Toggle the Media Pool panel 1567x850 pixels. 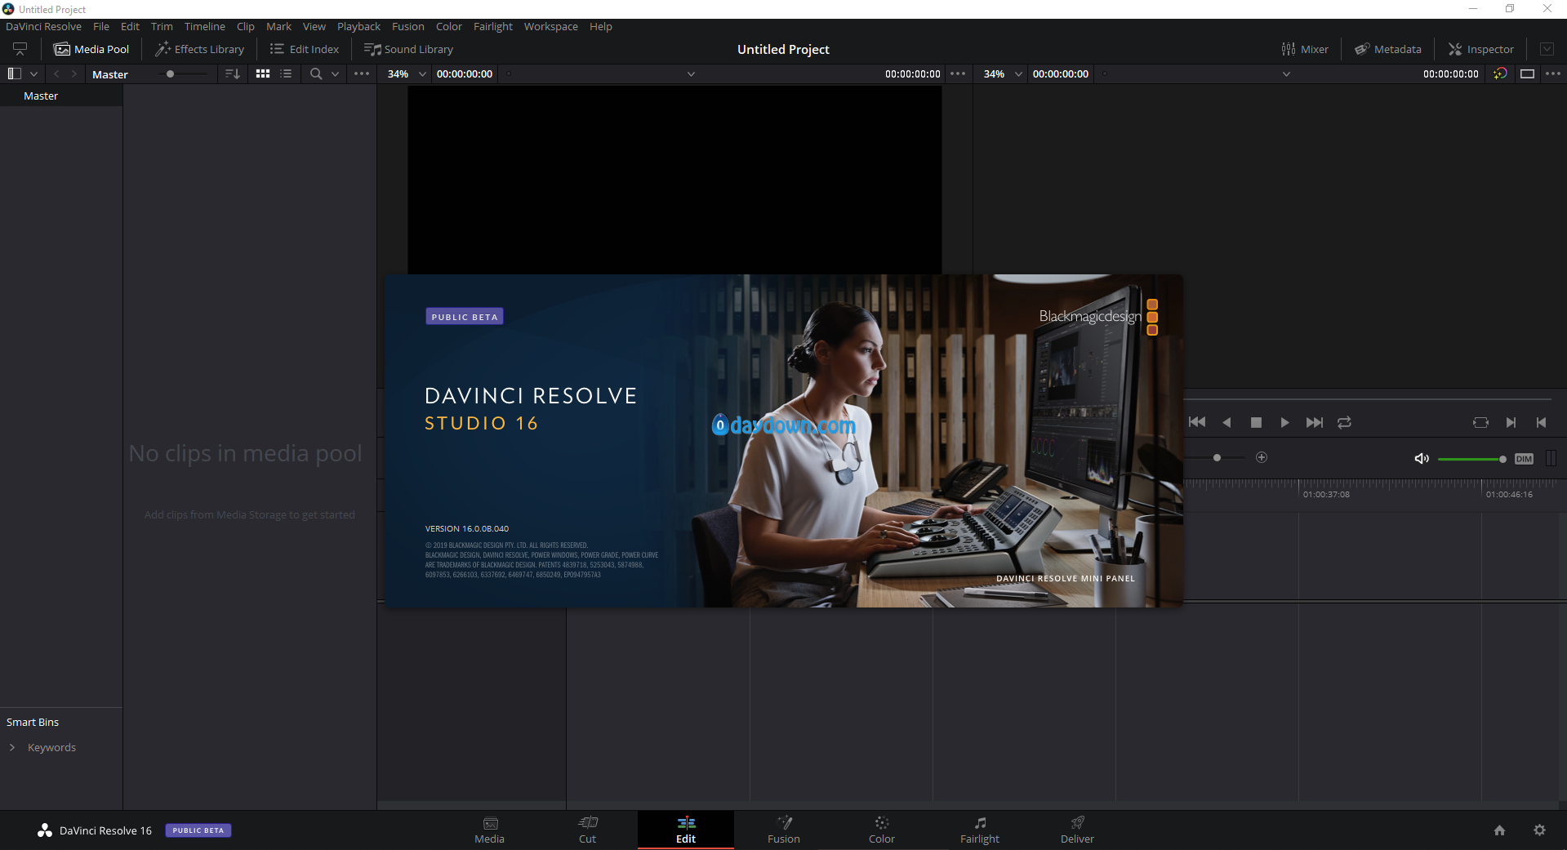pyautogui.click(x=91, y=49)
